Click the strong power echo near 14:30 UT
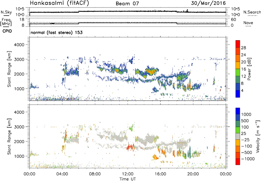The height and width of the screenshot is (181, 261). pos(151,71)
